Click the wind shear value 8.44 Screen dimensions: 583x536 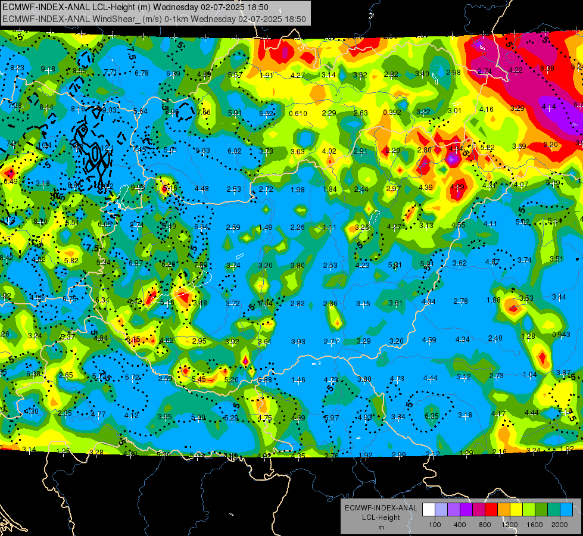point(46,107)
